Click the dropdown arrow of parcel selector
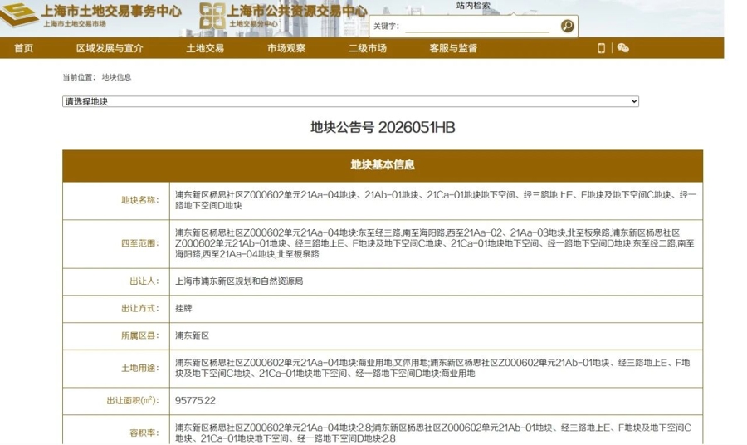Screen dimensions: 747x445 pos(633,101)
